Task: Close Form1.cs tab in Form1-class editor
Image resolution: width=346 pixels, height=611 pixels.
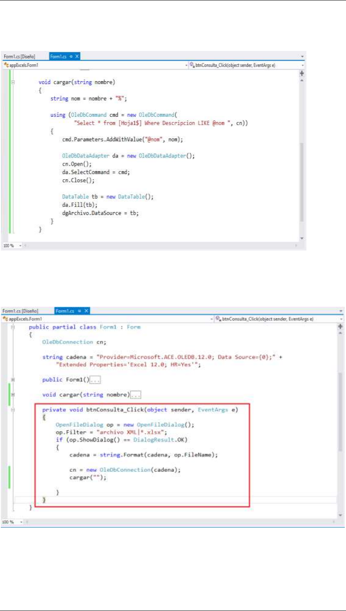Action: [86, 311]
